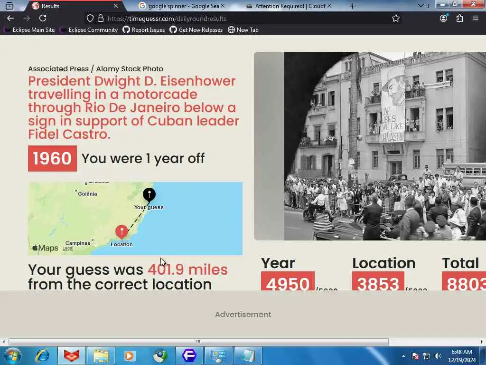Click the horizontal page scrollbar thumb
Screen dimensions: 486x365
[x=198, y=342]
